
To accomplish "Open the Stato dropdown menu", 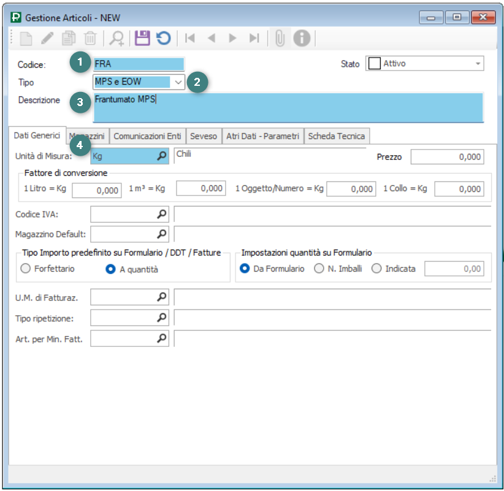I will [x=478, y=64].
